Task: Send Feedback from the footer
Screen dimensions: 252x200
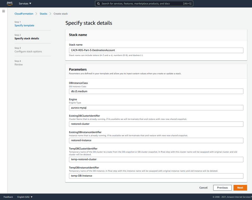Action: (8, 197)
